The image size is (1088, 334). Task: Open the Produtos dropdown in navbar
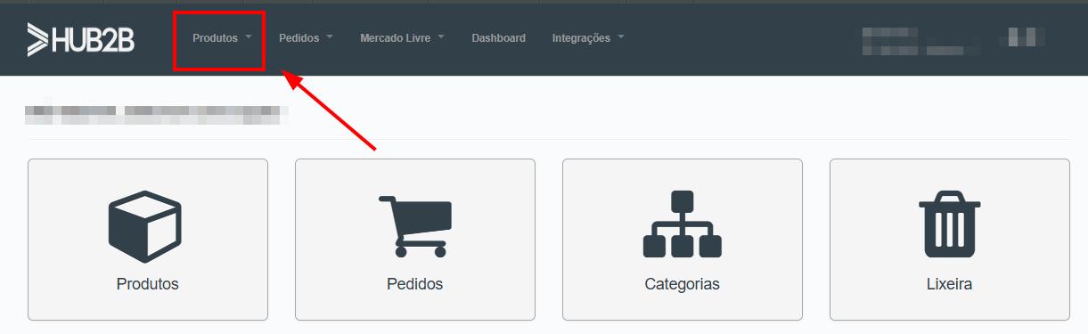pos(222,38)
